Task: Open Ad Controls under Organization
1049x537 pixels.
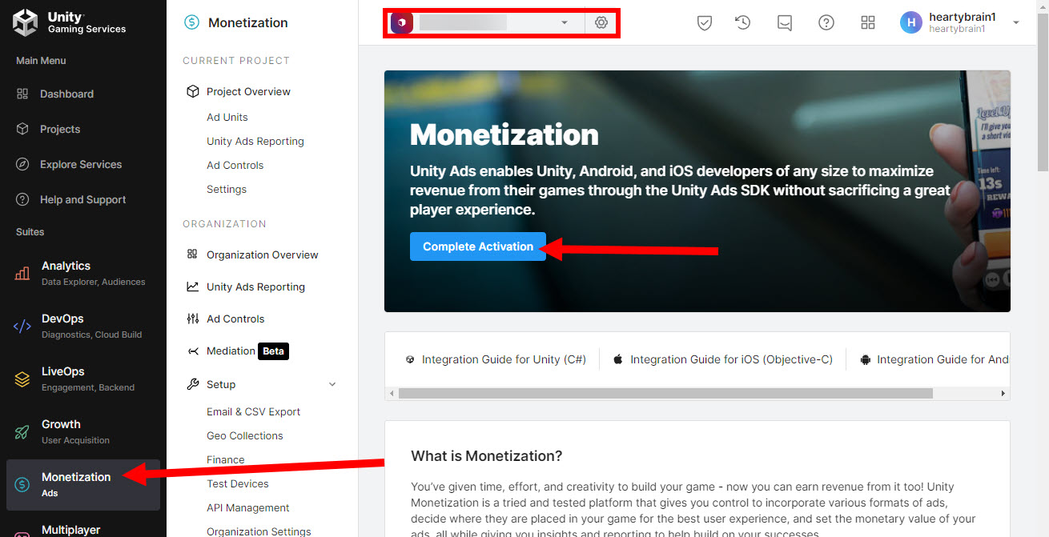Action: [235, 319]
